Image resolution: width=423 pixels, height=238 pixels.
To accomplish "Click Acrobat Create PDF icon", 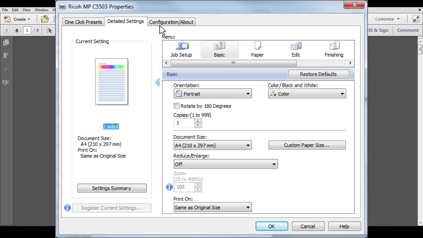I will 7,19.
